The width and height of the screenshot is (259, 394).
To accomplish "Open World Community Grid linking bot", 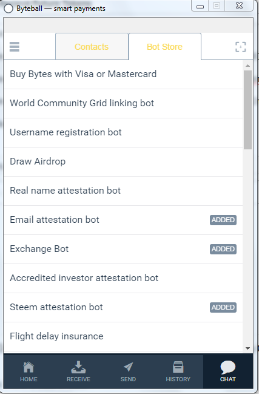I will 123,104.
